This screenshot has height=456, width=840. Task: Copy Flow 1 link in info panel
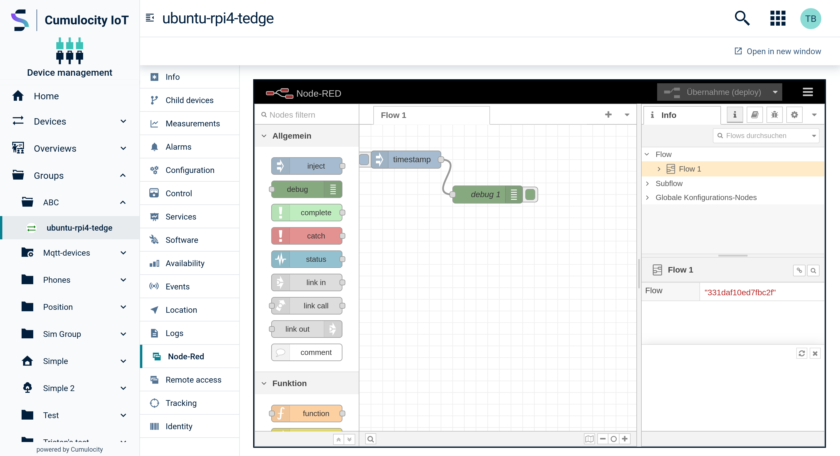click(x=799, y=271)
